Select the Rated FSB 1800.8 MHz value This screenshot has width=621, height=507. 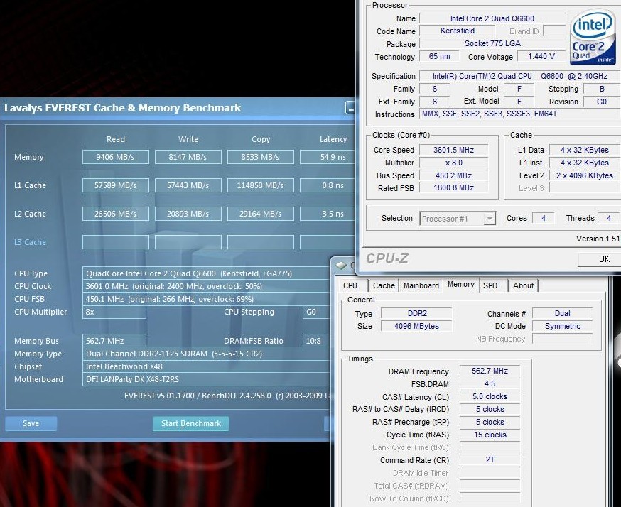click(453, 187)
